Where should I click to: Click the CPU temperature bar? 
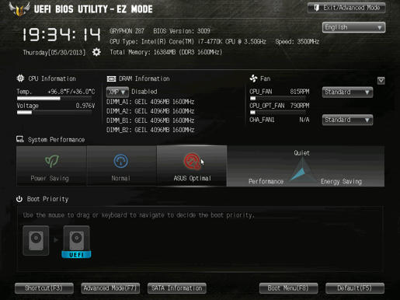click(x=54, y=99)
